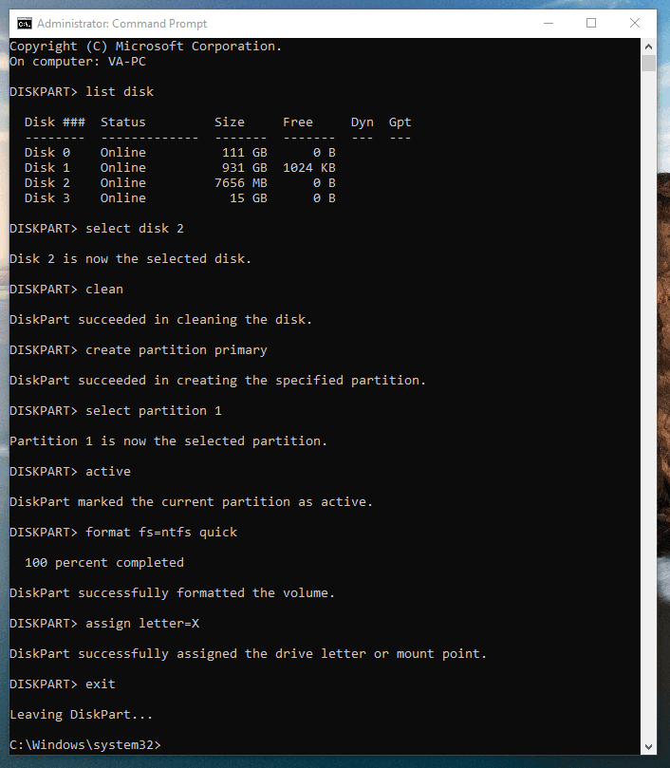Click the 'Disk 2' row label
Image resolution: width=670 pixels, height=768 pixels.
click(x=47, y=183)
